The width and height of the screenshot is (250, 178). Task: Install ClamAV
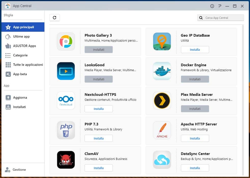point(98,168)
